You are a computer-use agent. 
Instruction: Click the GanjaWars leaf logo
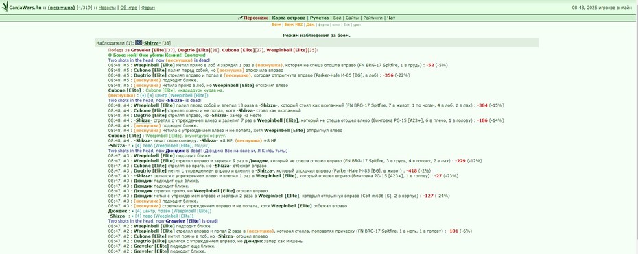tap(5, 6)
